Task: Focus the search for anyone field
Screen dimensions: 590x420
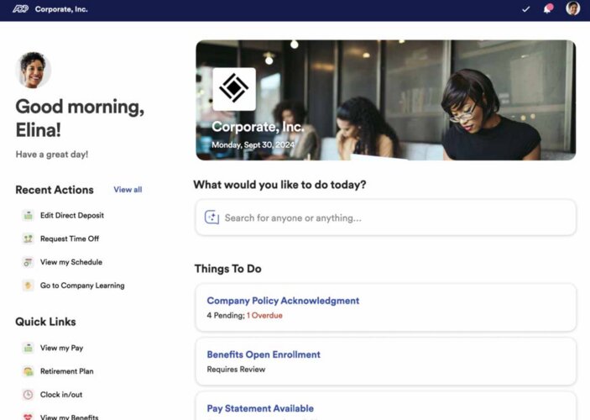Action: pos(394,218)
